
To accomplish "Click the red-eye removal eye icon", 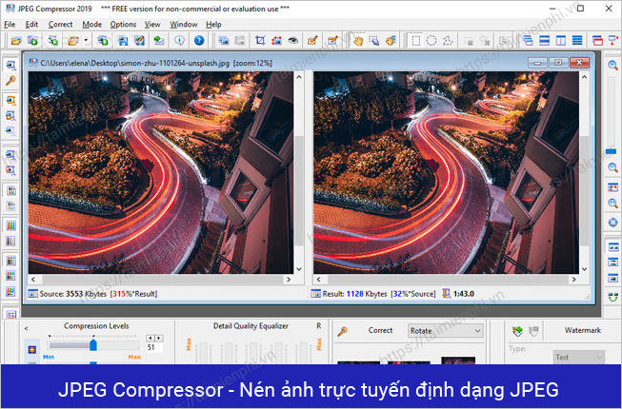I will [x=293, y=40].
